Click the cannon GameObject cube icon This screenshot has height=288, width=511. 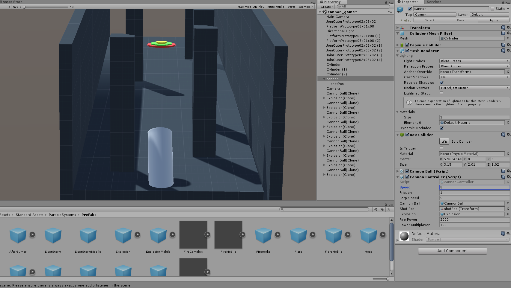point(400,10)
